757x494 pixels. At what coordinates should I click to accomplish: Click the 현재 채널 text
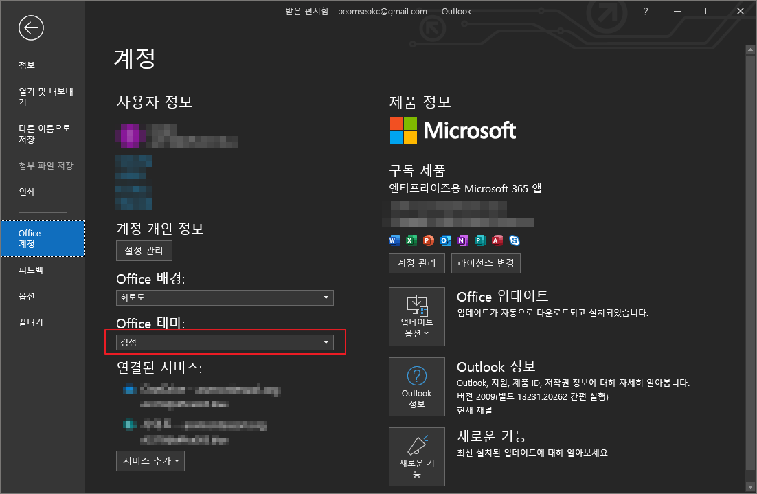click(x=475, y=410)
